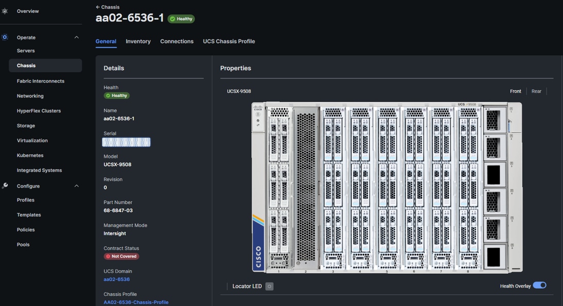This screenshot has width=563, height=306.
Task: Click the UCSX-9508 model value text
Action: coord(117,165)
